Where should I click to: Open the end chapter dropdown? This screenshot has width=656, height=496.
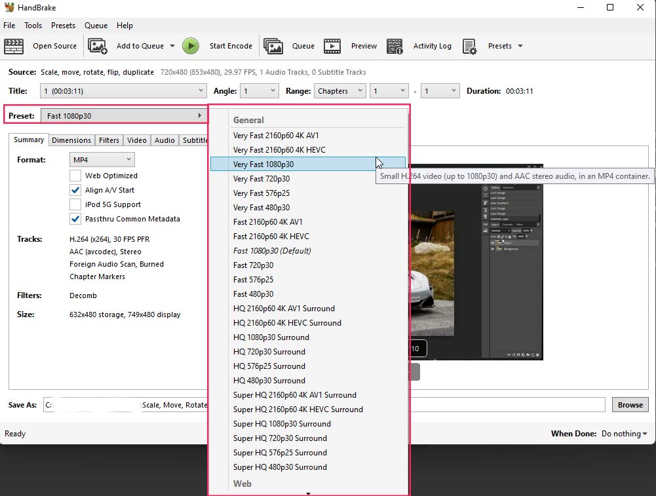(440, 91)
